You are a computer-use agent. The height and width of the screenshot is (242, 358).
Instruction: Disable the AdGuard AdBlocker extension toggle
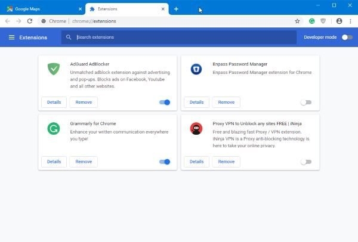pos(165,103)
